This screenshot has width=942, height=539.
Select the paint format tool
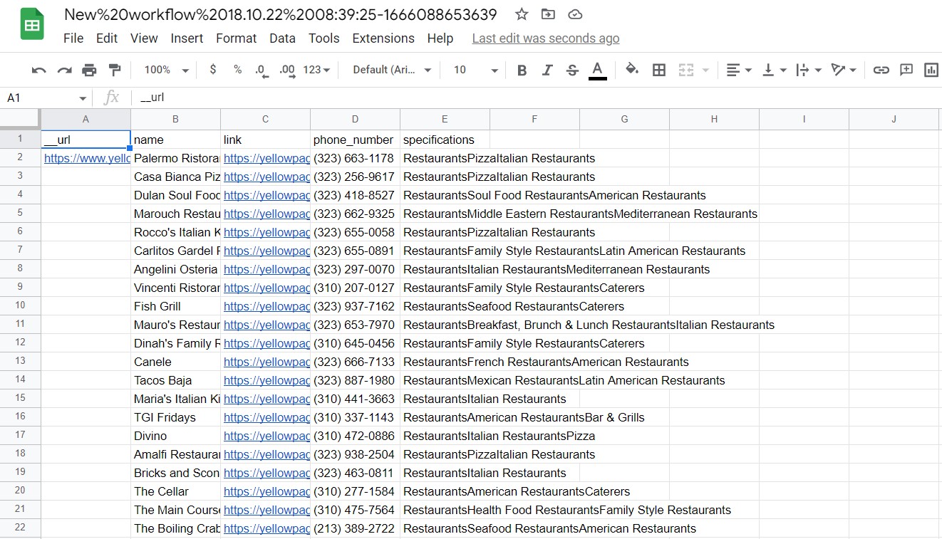(114, 70)
